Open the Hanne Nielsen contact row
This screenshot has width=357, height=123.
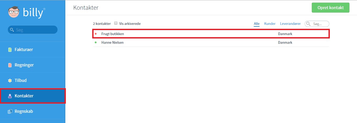coord(211,42)
